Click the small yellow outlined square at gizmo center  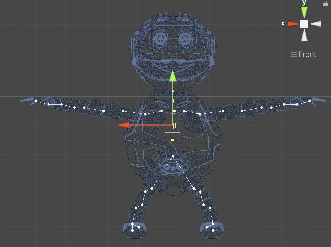(x=173, y=126)
